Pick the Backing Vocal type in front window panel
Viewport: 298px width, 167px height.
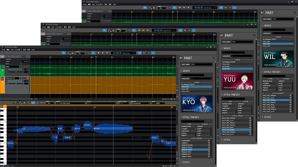188,127
